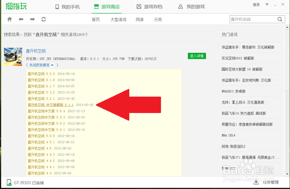Select 大型游戏 in the category menu
The image size is (290, 189).
point(118,20)
